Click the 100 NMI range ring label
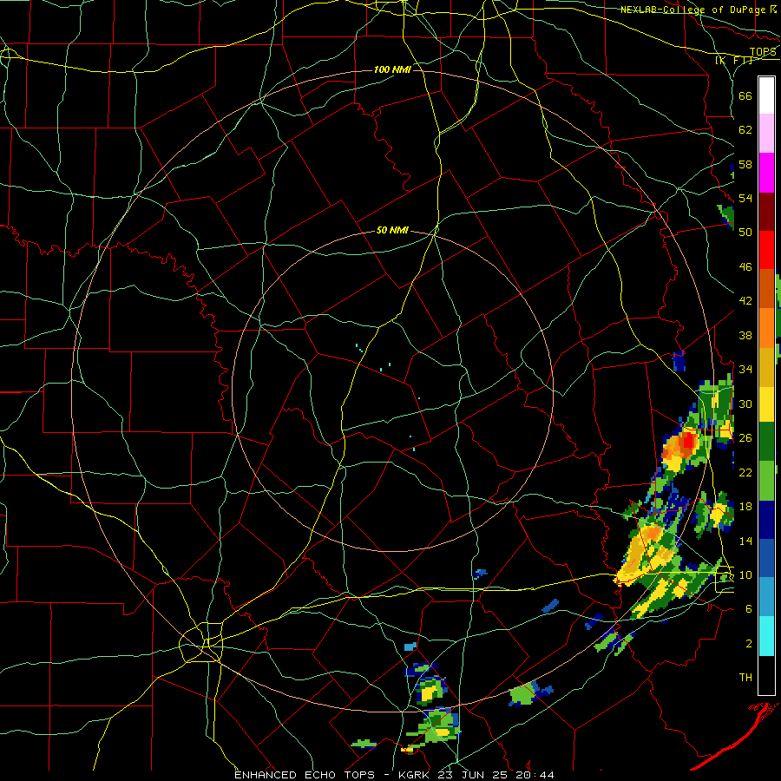The width and height of the screenshot is (781, 781). click(392, 69)
